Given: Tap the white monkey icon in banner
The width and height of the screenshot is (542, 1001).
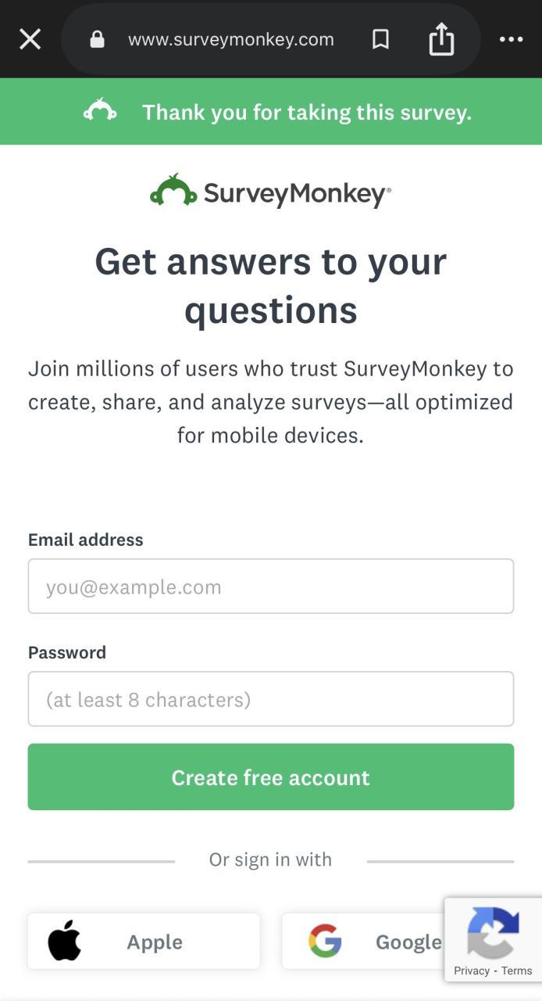Looking at the screenshot, I should pos(100,111).
